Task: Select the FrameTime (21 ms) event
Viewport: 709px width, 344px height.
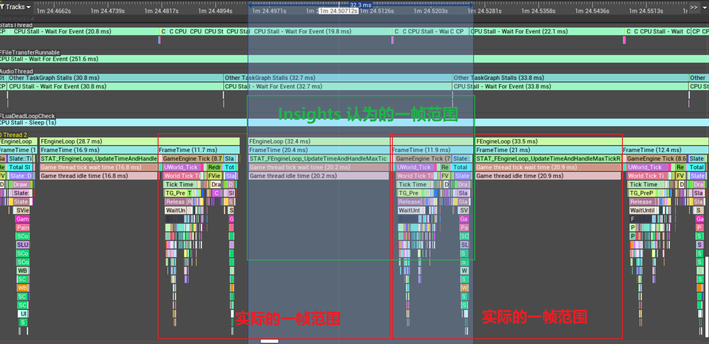Action: click(548, 150)
